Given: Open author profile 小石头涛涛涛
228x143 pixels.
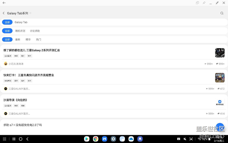Looking at the screenshot, I should pyautogui.click(x=16, y=64).
